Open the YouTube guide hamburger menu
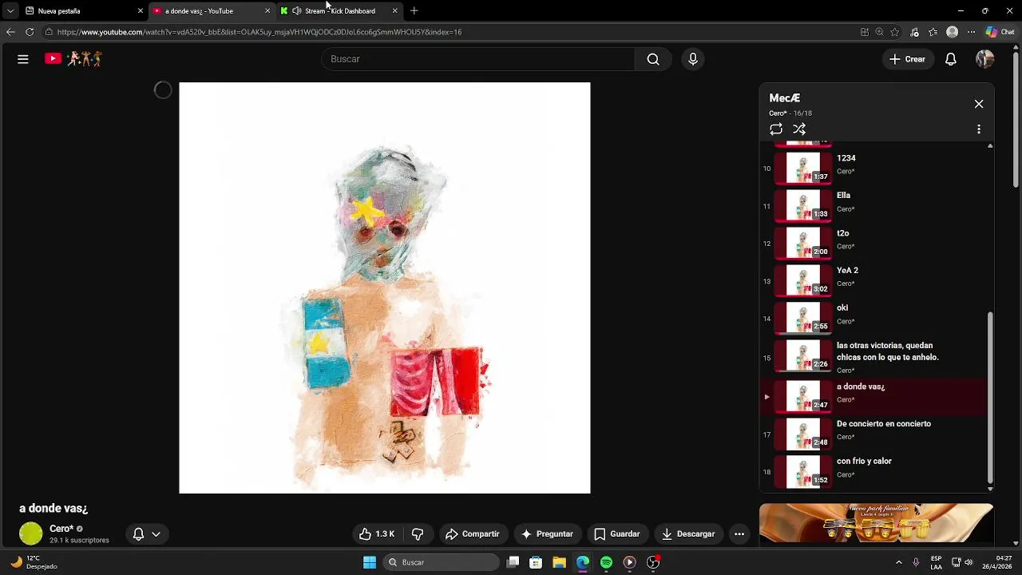Viewport: 1022px width, 575px height. tap(23, 59)
